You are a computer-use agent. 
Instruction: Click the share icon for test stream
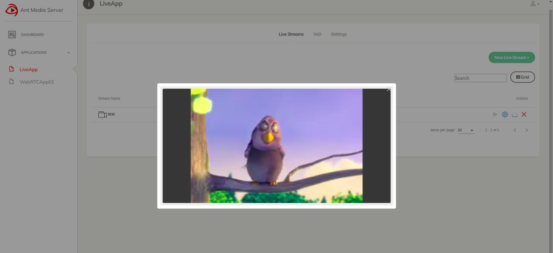coord(515,115)
